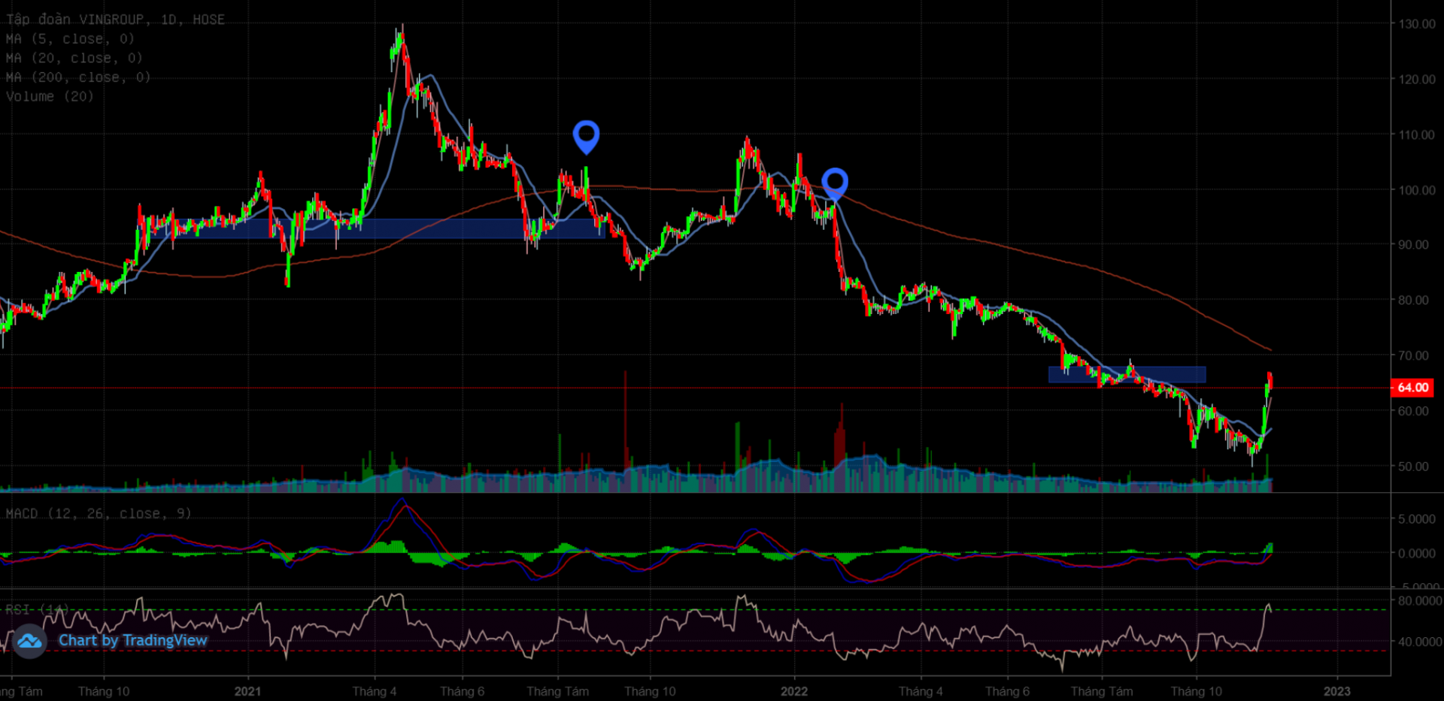This screenshot has height=701, width=1444.
Task: Click the TradingView cloud logo icon
Action: pos(29,641)
